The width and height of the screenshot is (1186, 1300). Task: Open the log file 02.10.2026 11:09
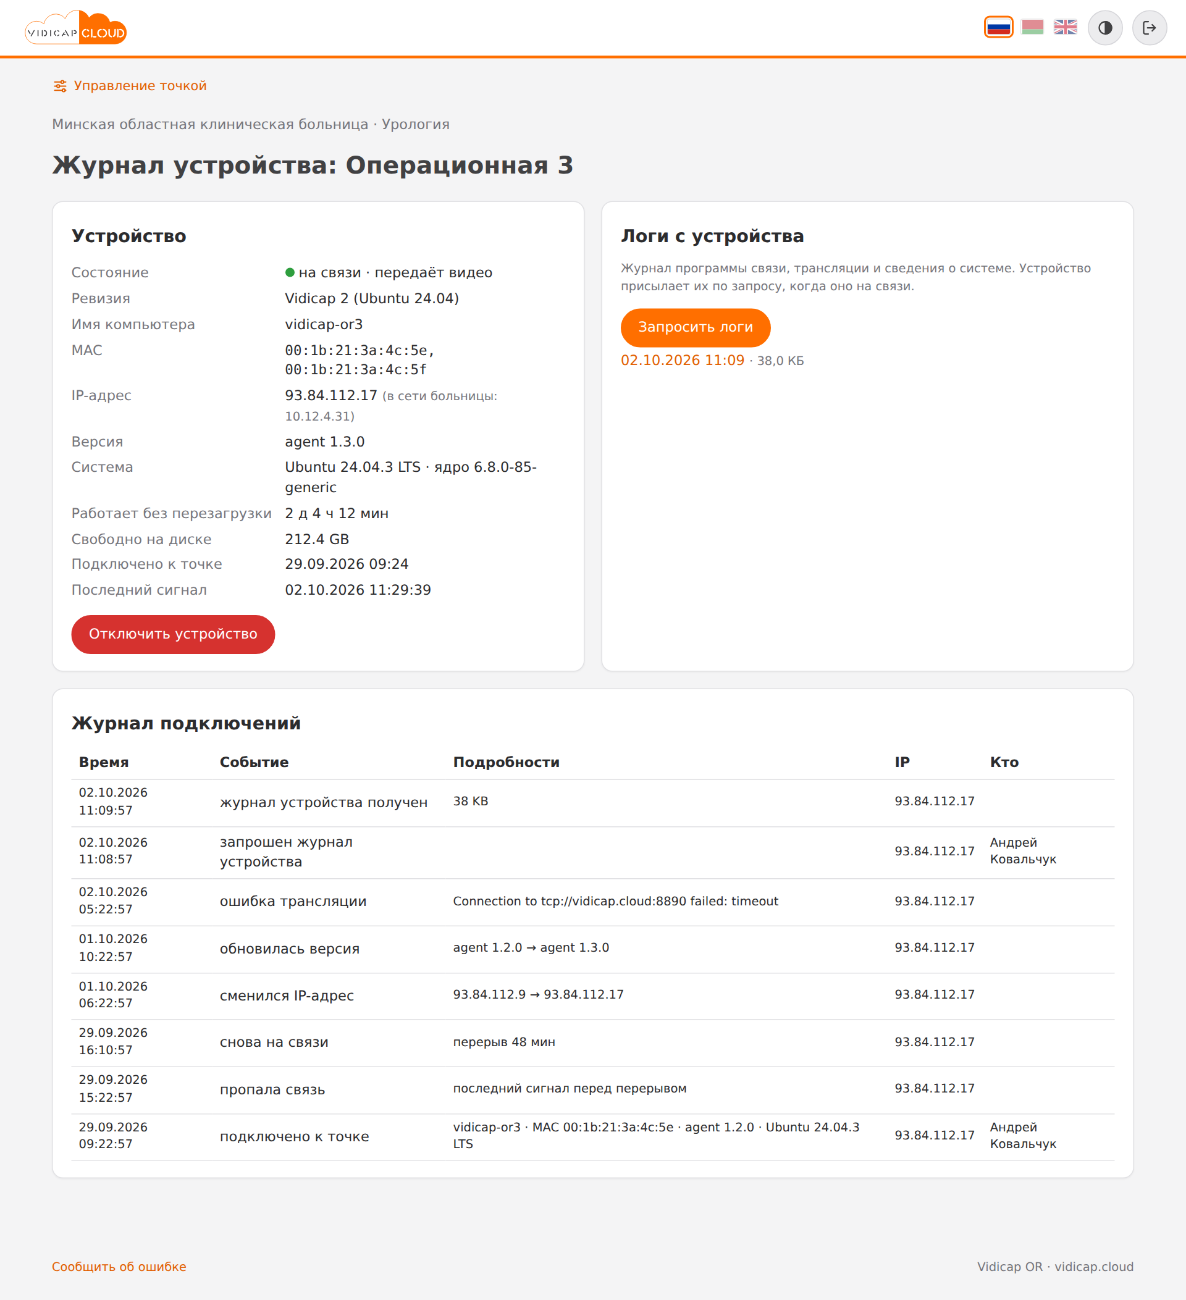pyautogui.click(x=683, y=361)
